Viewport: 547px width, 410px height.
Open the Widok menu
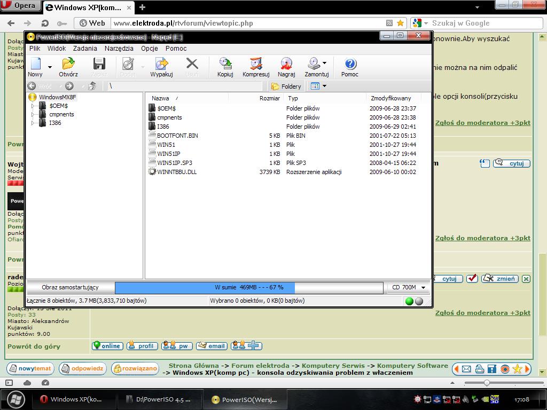[57, 49]
